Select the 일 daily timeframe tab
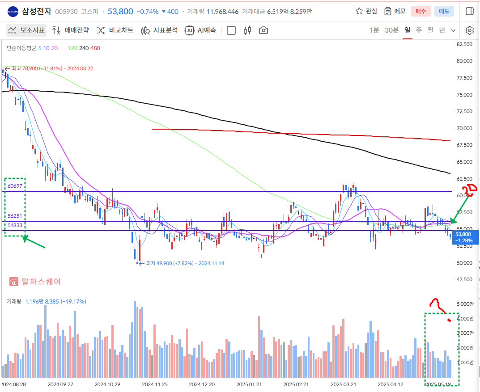The width and height of the screenshot is (480, 392). coord(407,30)
